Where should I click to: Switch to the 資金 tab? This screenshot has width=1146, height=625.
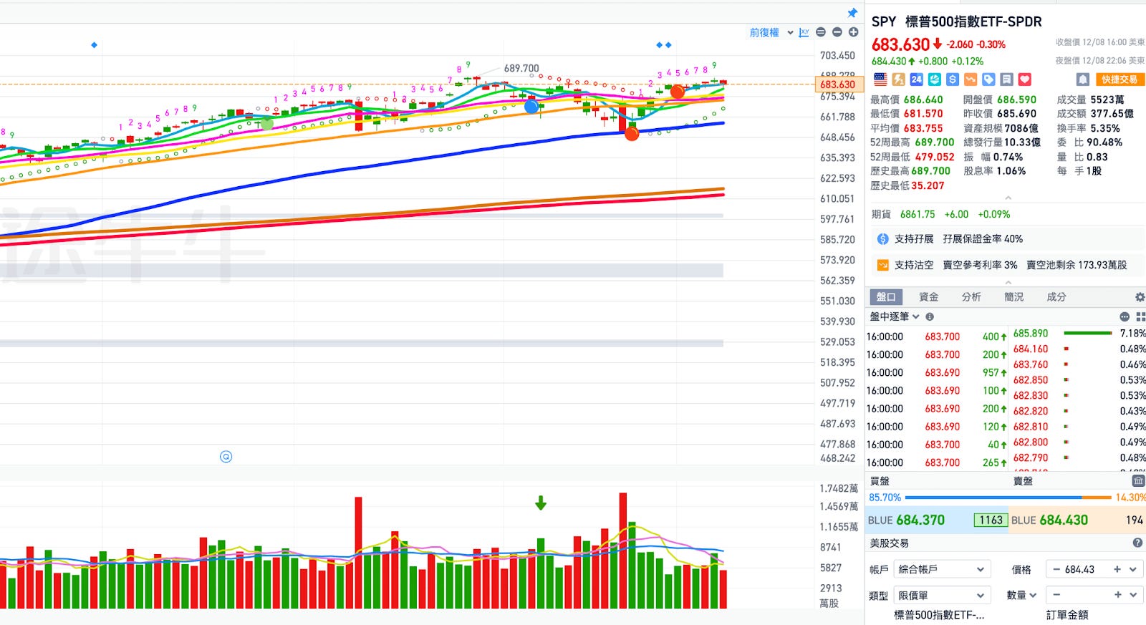(x=929, y=297)
